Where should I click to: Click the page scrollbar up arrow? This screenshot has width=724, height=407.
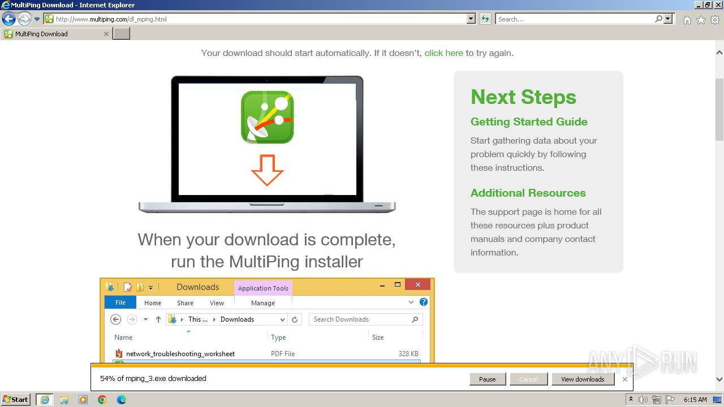coord(719,53)
